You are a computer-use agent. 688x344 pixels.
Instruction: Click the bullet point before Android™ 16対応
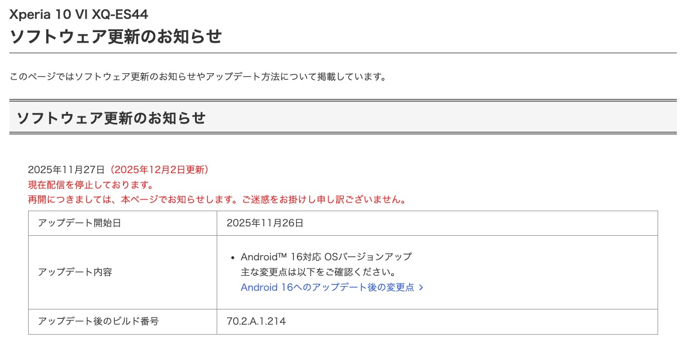click(233, 257)
